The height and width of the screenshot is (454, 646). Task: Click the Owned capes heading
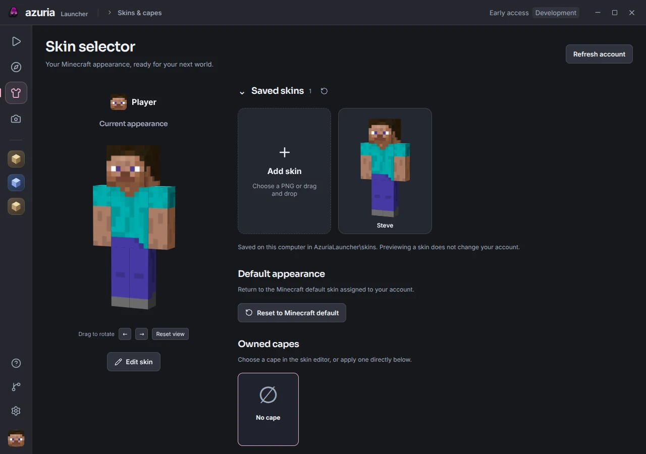point(268,344)
